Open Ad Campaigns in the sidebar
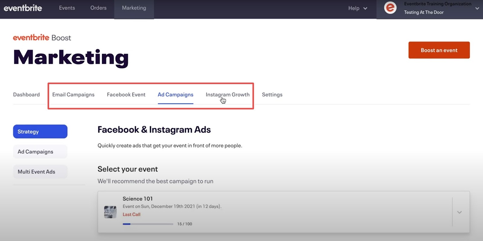Image resolution: width=483 pixels, height=241 pixels. pos(40,151)
